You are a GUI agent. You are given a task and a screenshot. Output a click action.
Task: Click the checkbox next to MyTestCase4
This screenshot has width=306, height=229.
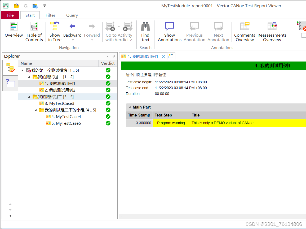pyautogui.click(x=48, y=116)
